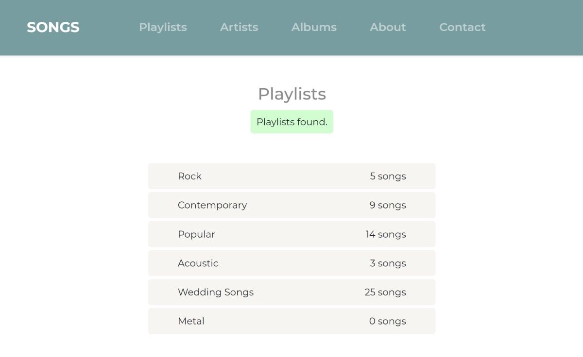
Task: Select Contact in the top navigation
Action: pyautogui.click(x=462, y=27)
